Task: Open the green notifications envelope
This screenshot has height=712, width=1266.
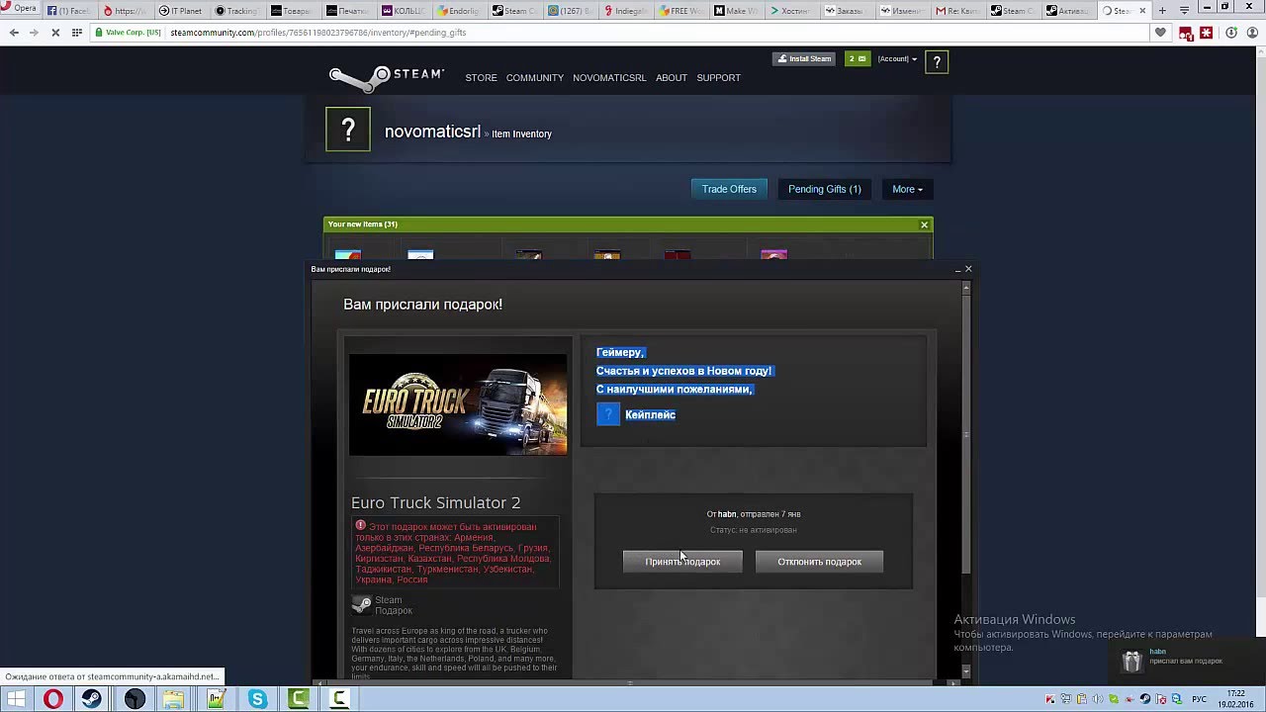Action: tap(857, 58)
